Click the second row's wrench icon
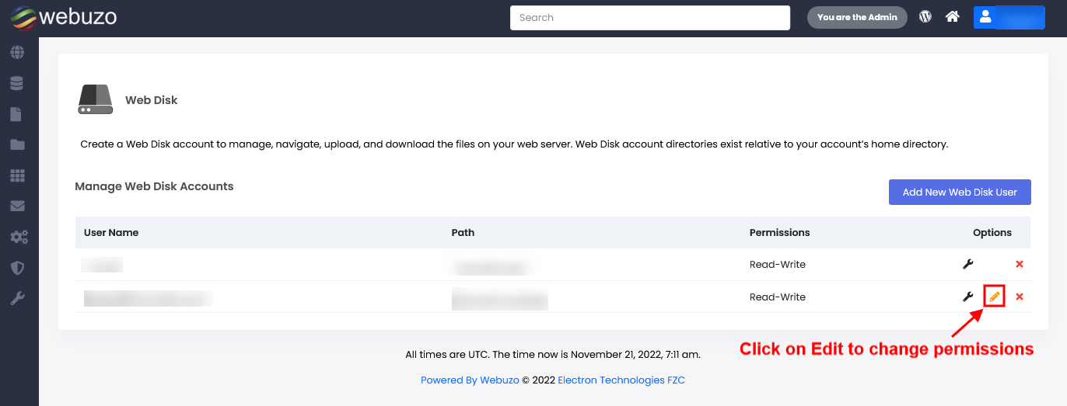The height and width of the screenshot is (406, 1067). pos(968,297)
